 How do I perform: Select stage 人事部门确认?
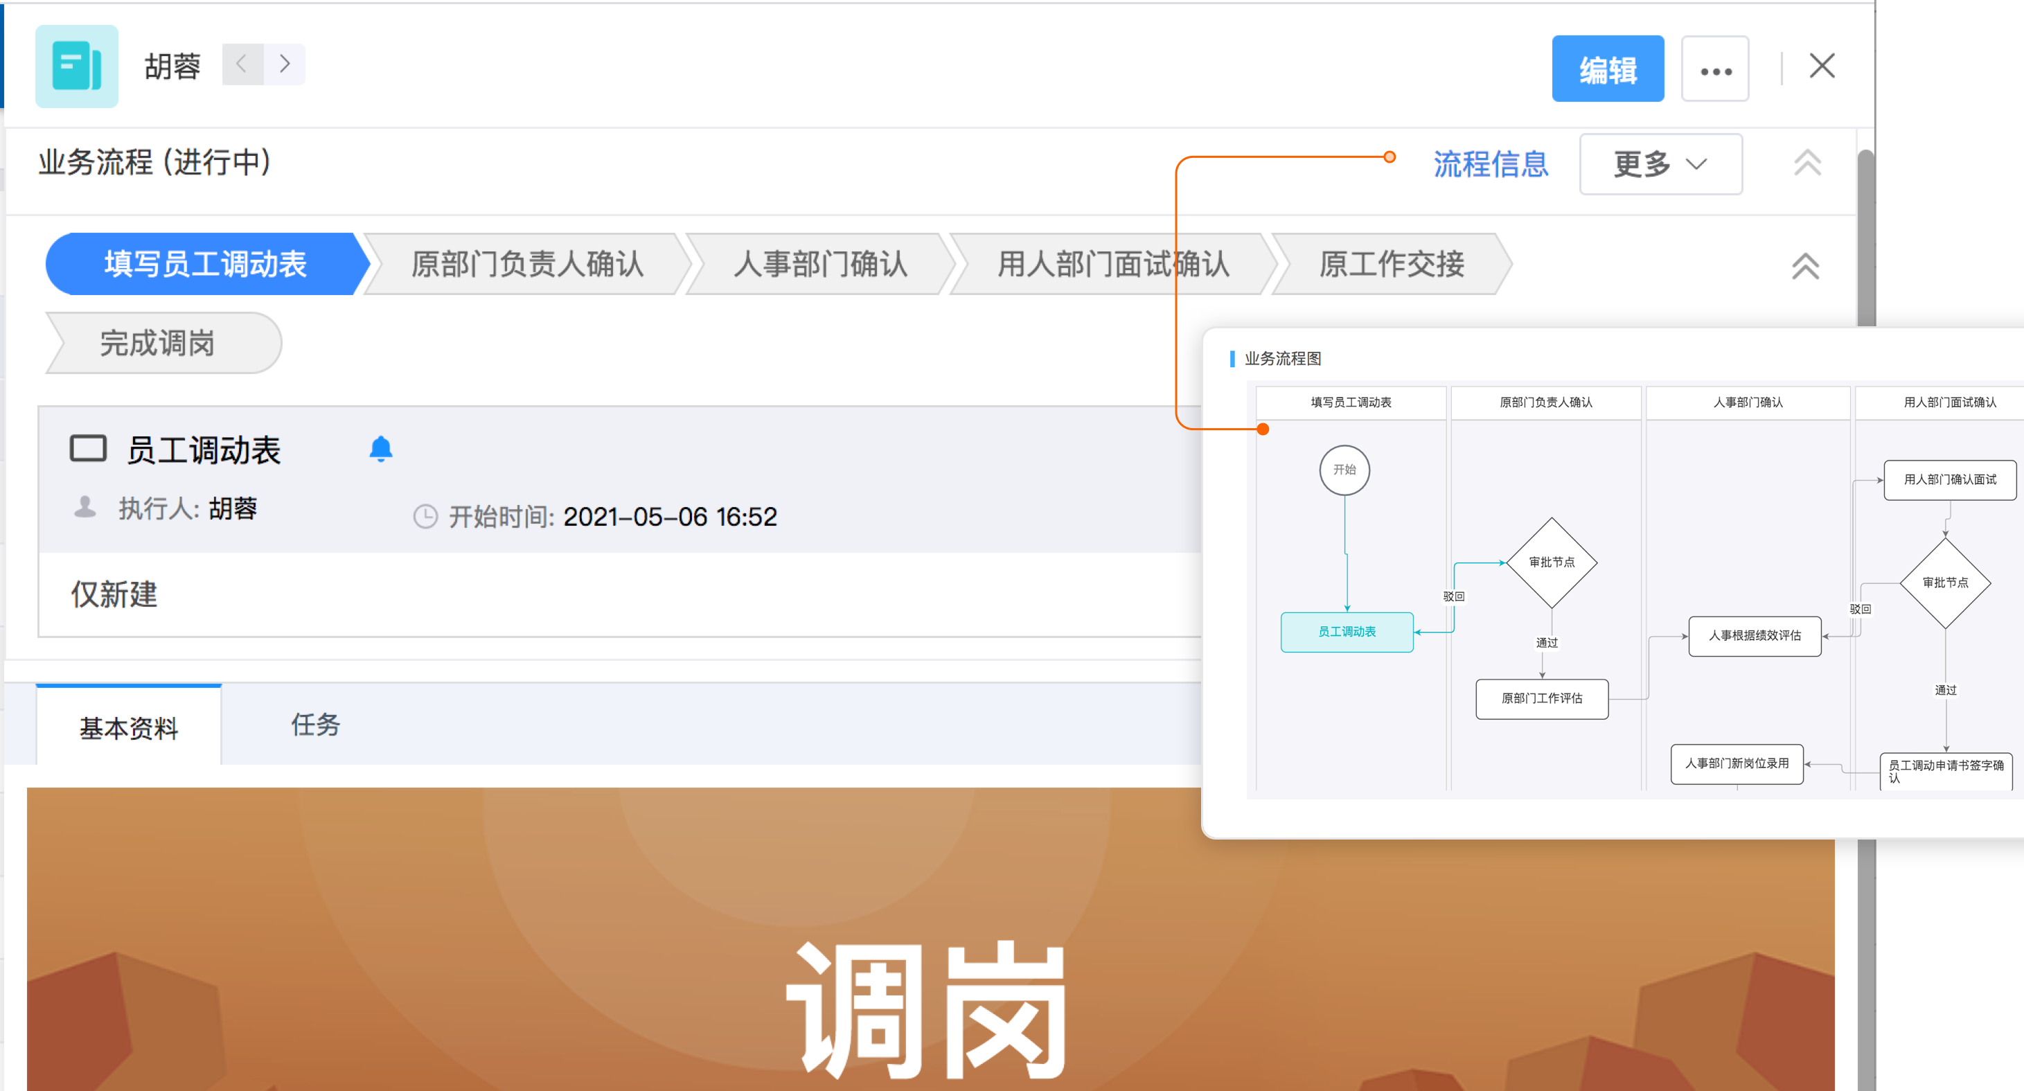coord(819,264)
